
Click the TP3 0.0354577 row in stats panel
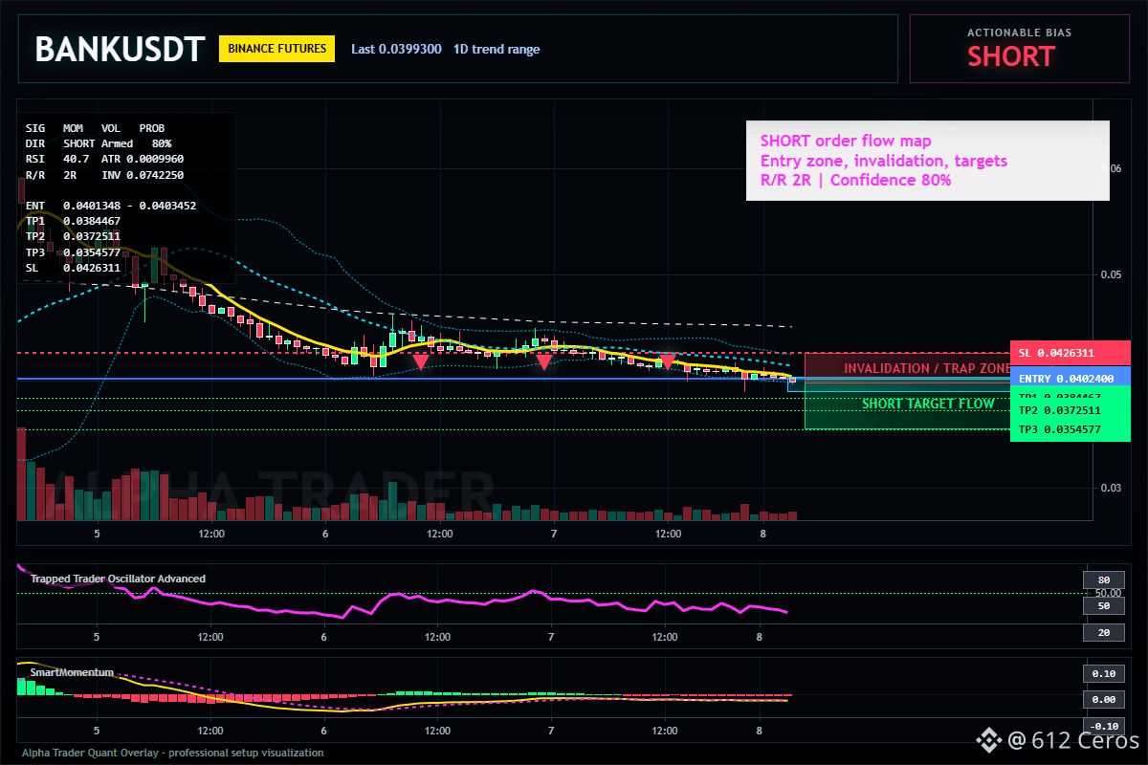tap(73, 252)
